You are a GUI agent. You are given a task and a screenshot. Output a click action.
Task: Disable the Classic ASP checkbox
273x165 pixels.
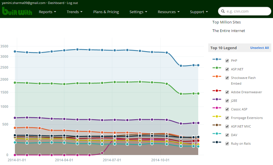click(227, 109)
